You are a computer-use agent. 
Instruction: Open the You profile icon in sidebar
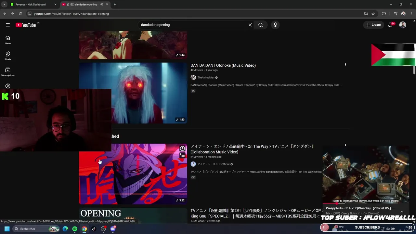point(8,86)
